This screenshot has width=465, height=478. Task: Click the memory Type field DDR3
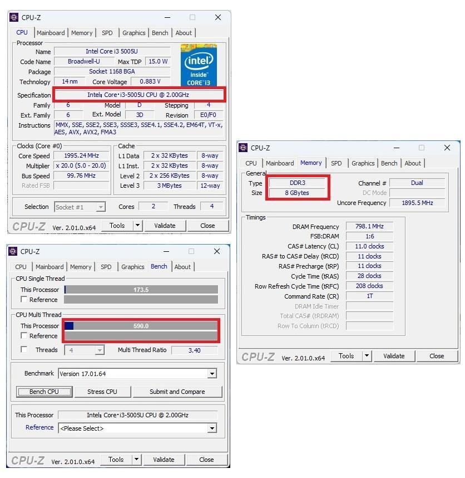pyautogui.click(x=298, y=183)
